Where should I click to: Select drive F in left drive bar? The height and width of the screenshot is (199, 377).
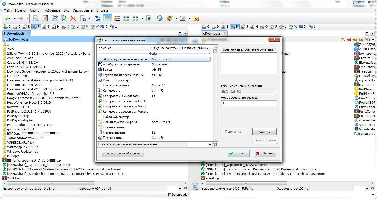[36, 26]
